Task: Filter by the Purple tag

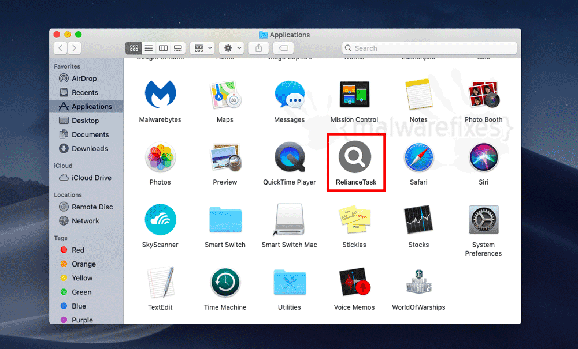Action: tap(86, 320)
